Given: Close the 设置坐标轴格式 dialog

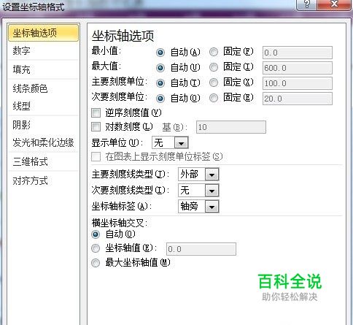Looking at the screenshot, I should [335, 4].
